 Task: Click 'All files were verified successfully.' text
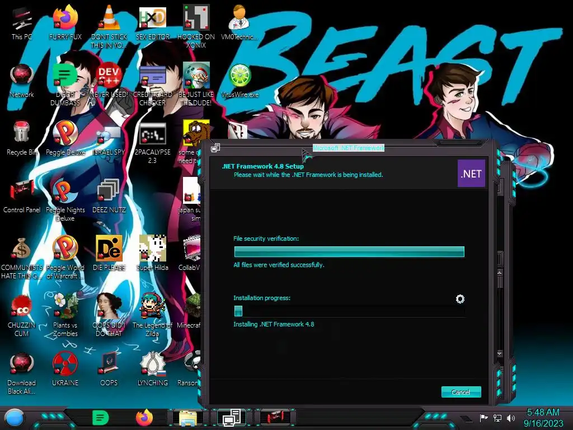279,265
